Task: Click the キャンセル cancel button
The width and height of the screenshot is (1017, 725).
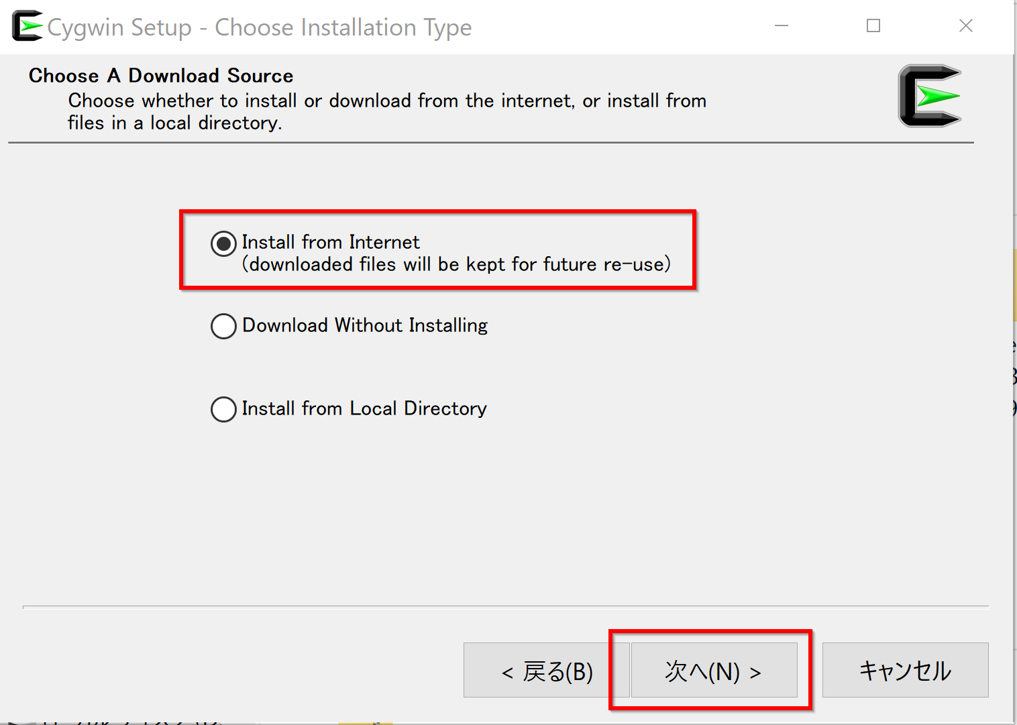Action: (905, 671)
